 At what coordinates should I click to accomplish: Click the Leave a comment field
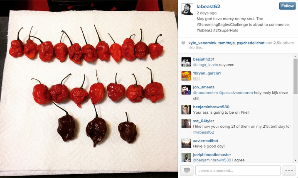coord(238,171)
